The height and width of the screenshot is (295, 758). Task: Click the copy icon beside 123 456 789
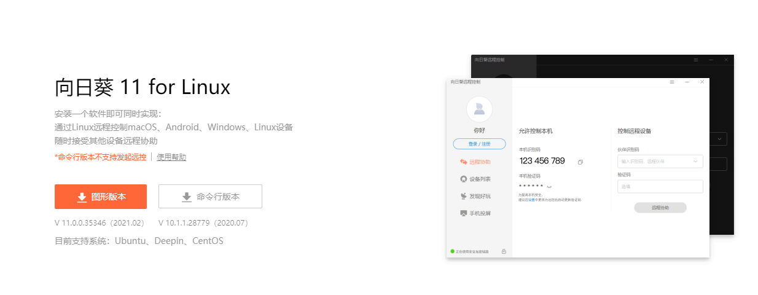coord(580,162)
